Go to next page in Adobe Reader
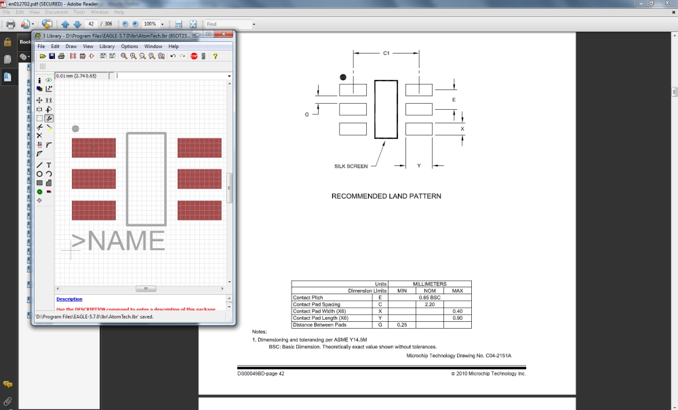This screenshot has width=678, height=410. [77, 24]
